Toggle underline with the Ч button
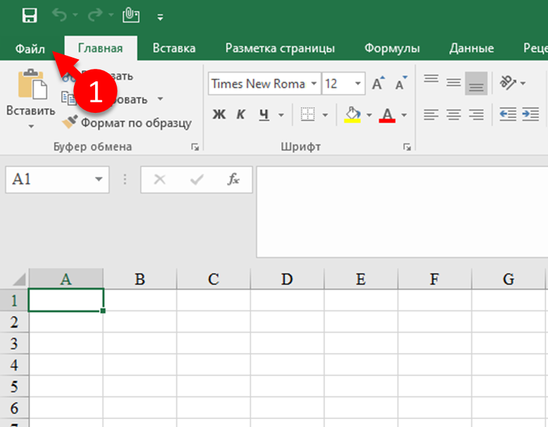This screenshot has height=427, width=548. click(264, 114)
